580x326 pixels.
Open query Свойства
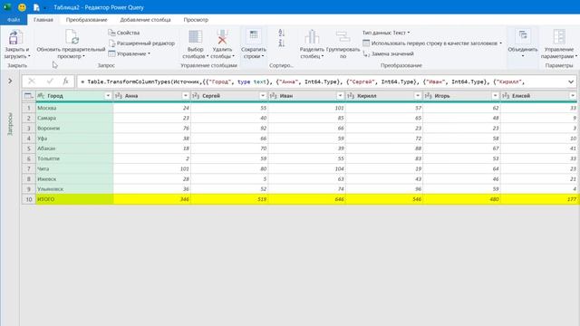(x=124, y=33)
